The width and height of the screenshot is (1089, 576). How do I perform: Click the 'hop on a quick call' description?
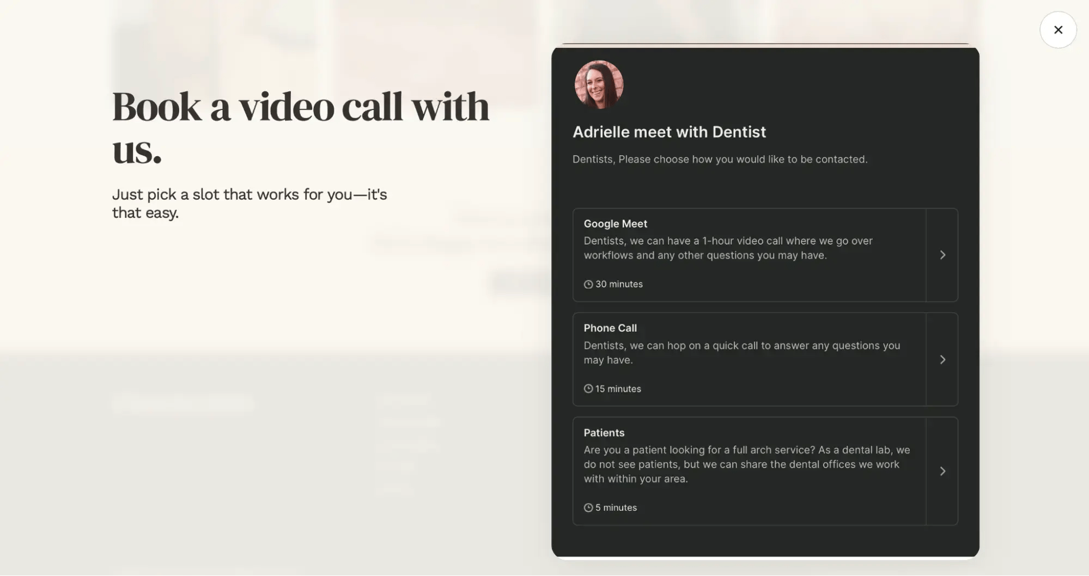(741, 353)
